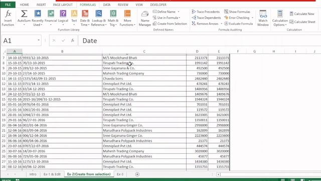
Task: Click Calculate Sheet
Action: pos(302,22)
